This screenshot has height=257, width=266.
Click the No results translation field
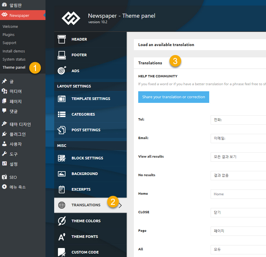238,175
